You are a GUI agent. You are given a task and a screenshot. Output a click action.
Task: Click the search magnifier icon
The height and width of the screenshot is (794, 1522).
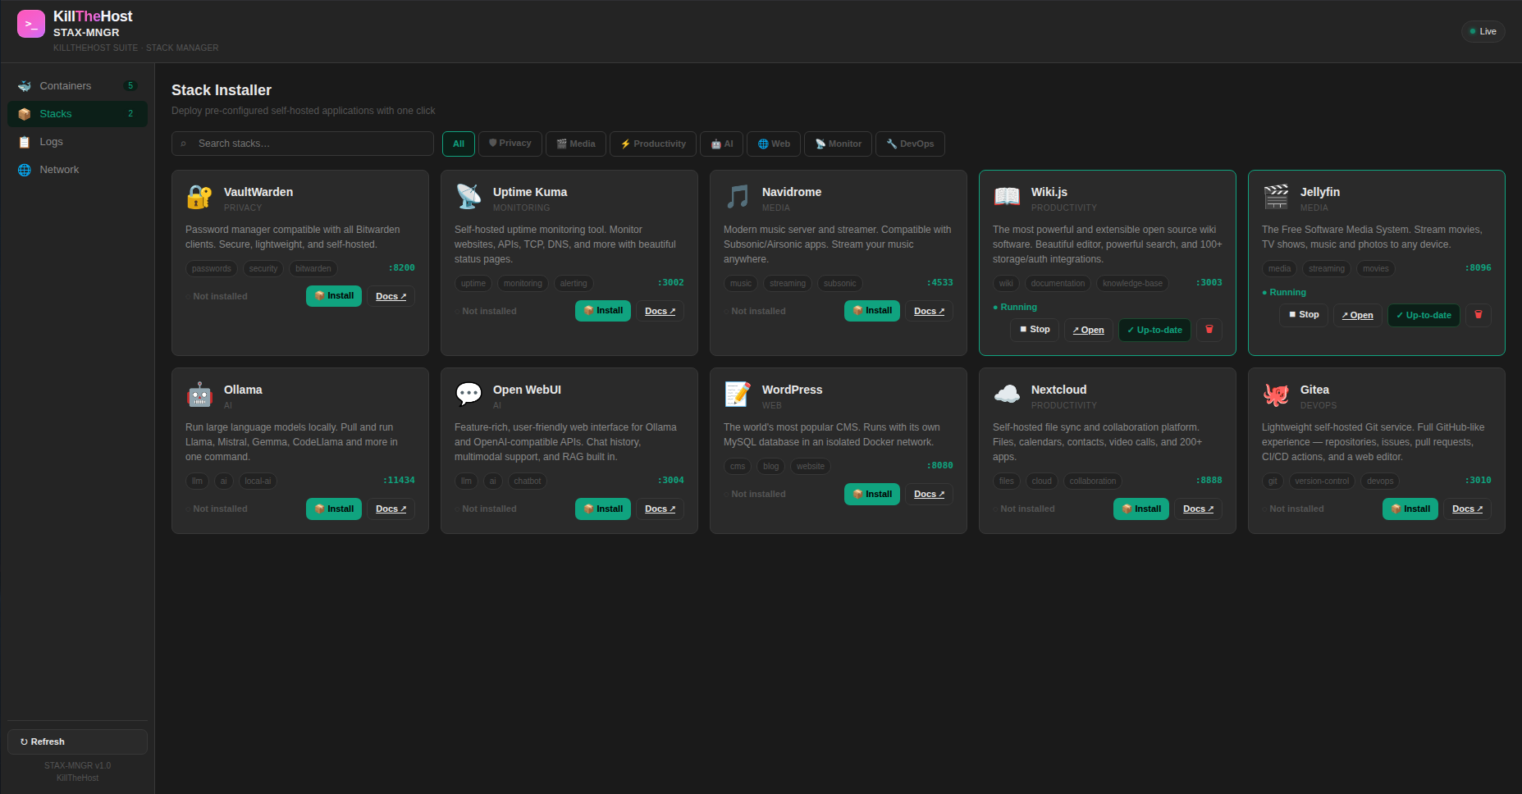[184, 144]
